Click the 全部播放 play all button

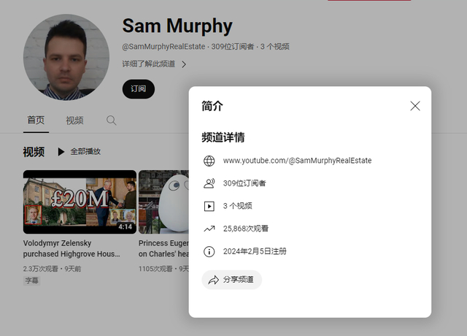80,151
